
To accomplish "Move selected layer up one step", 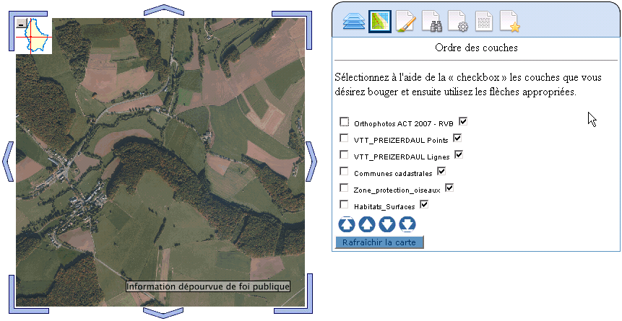I will tap(367, 224).
